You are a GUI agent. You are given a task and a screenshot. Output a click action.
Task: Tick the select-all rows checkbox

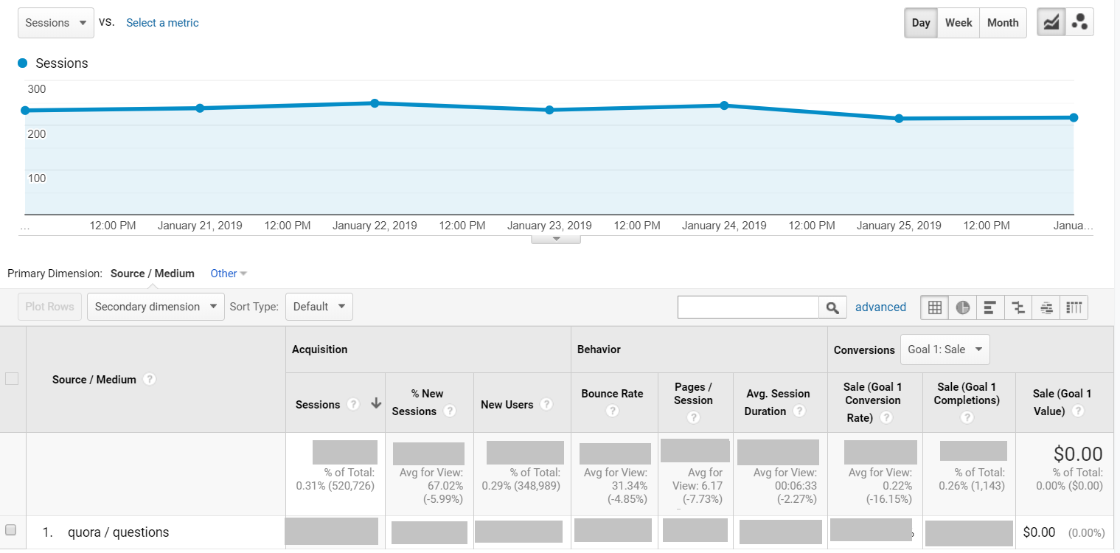12,379
